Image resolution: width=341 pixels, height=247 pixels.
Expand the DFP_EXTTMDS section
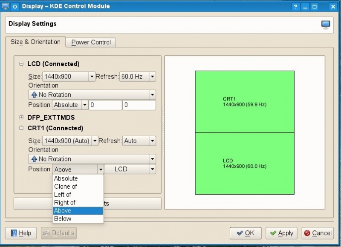21,117
